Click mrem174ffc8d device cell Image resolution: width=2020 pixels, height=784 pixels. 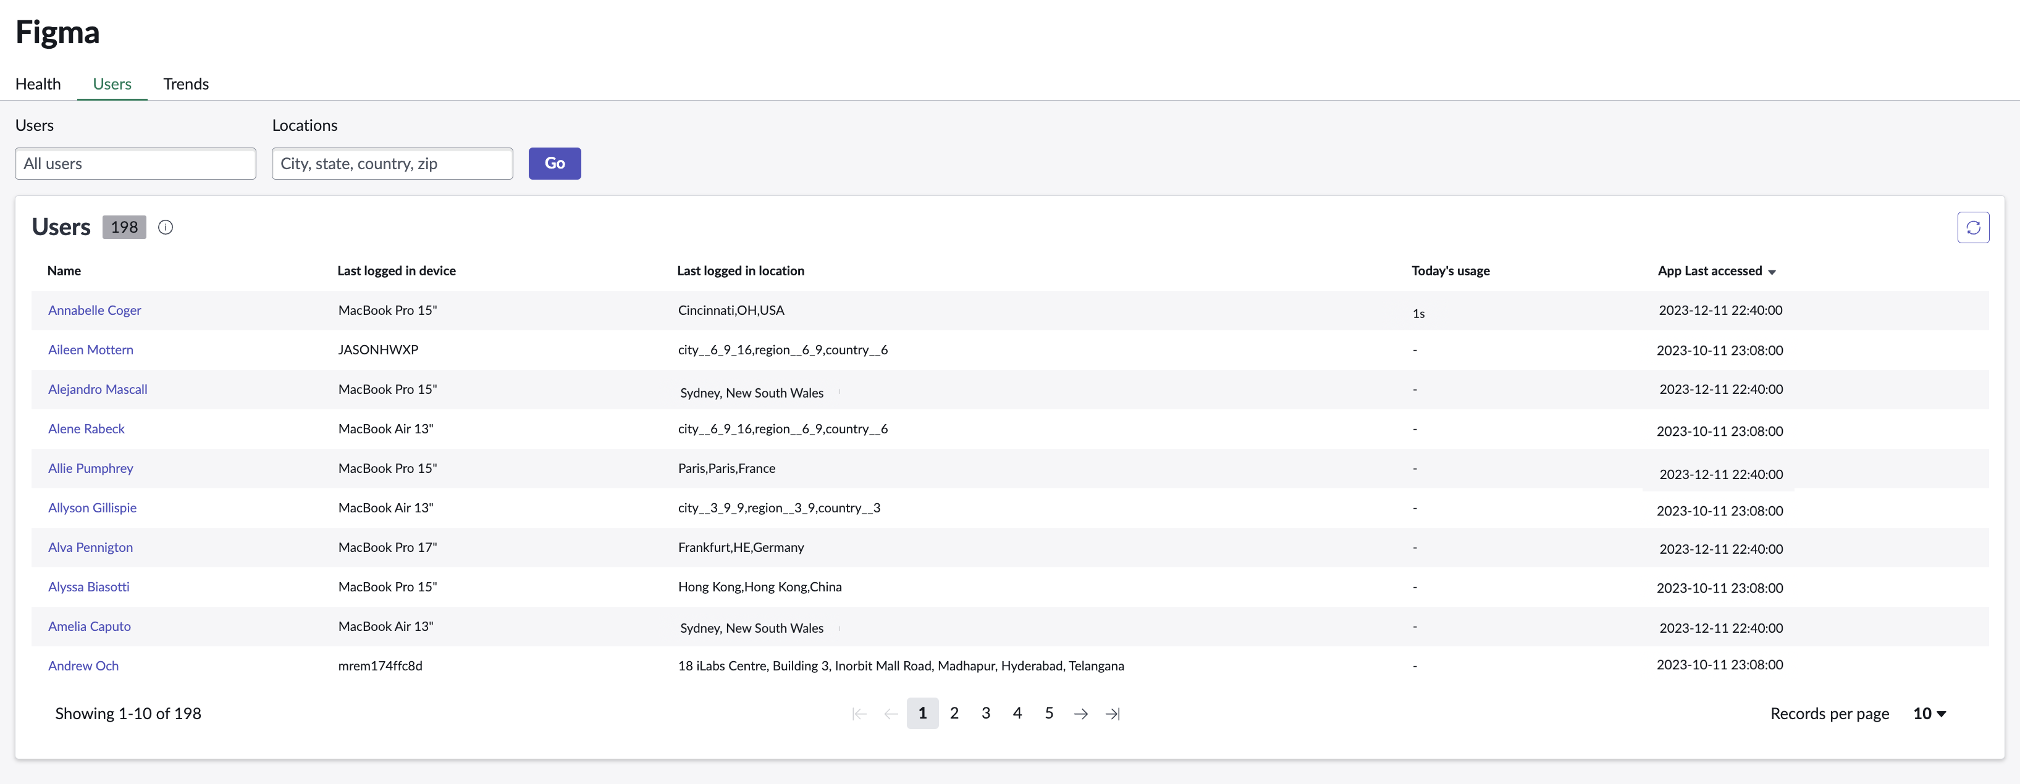click(381, 665)
